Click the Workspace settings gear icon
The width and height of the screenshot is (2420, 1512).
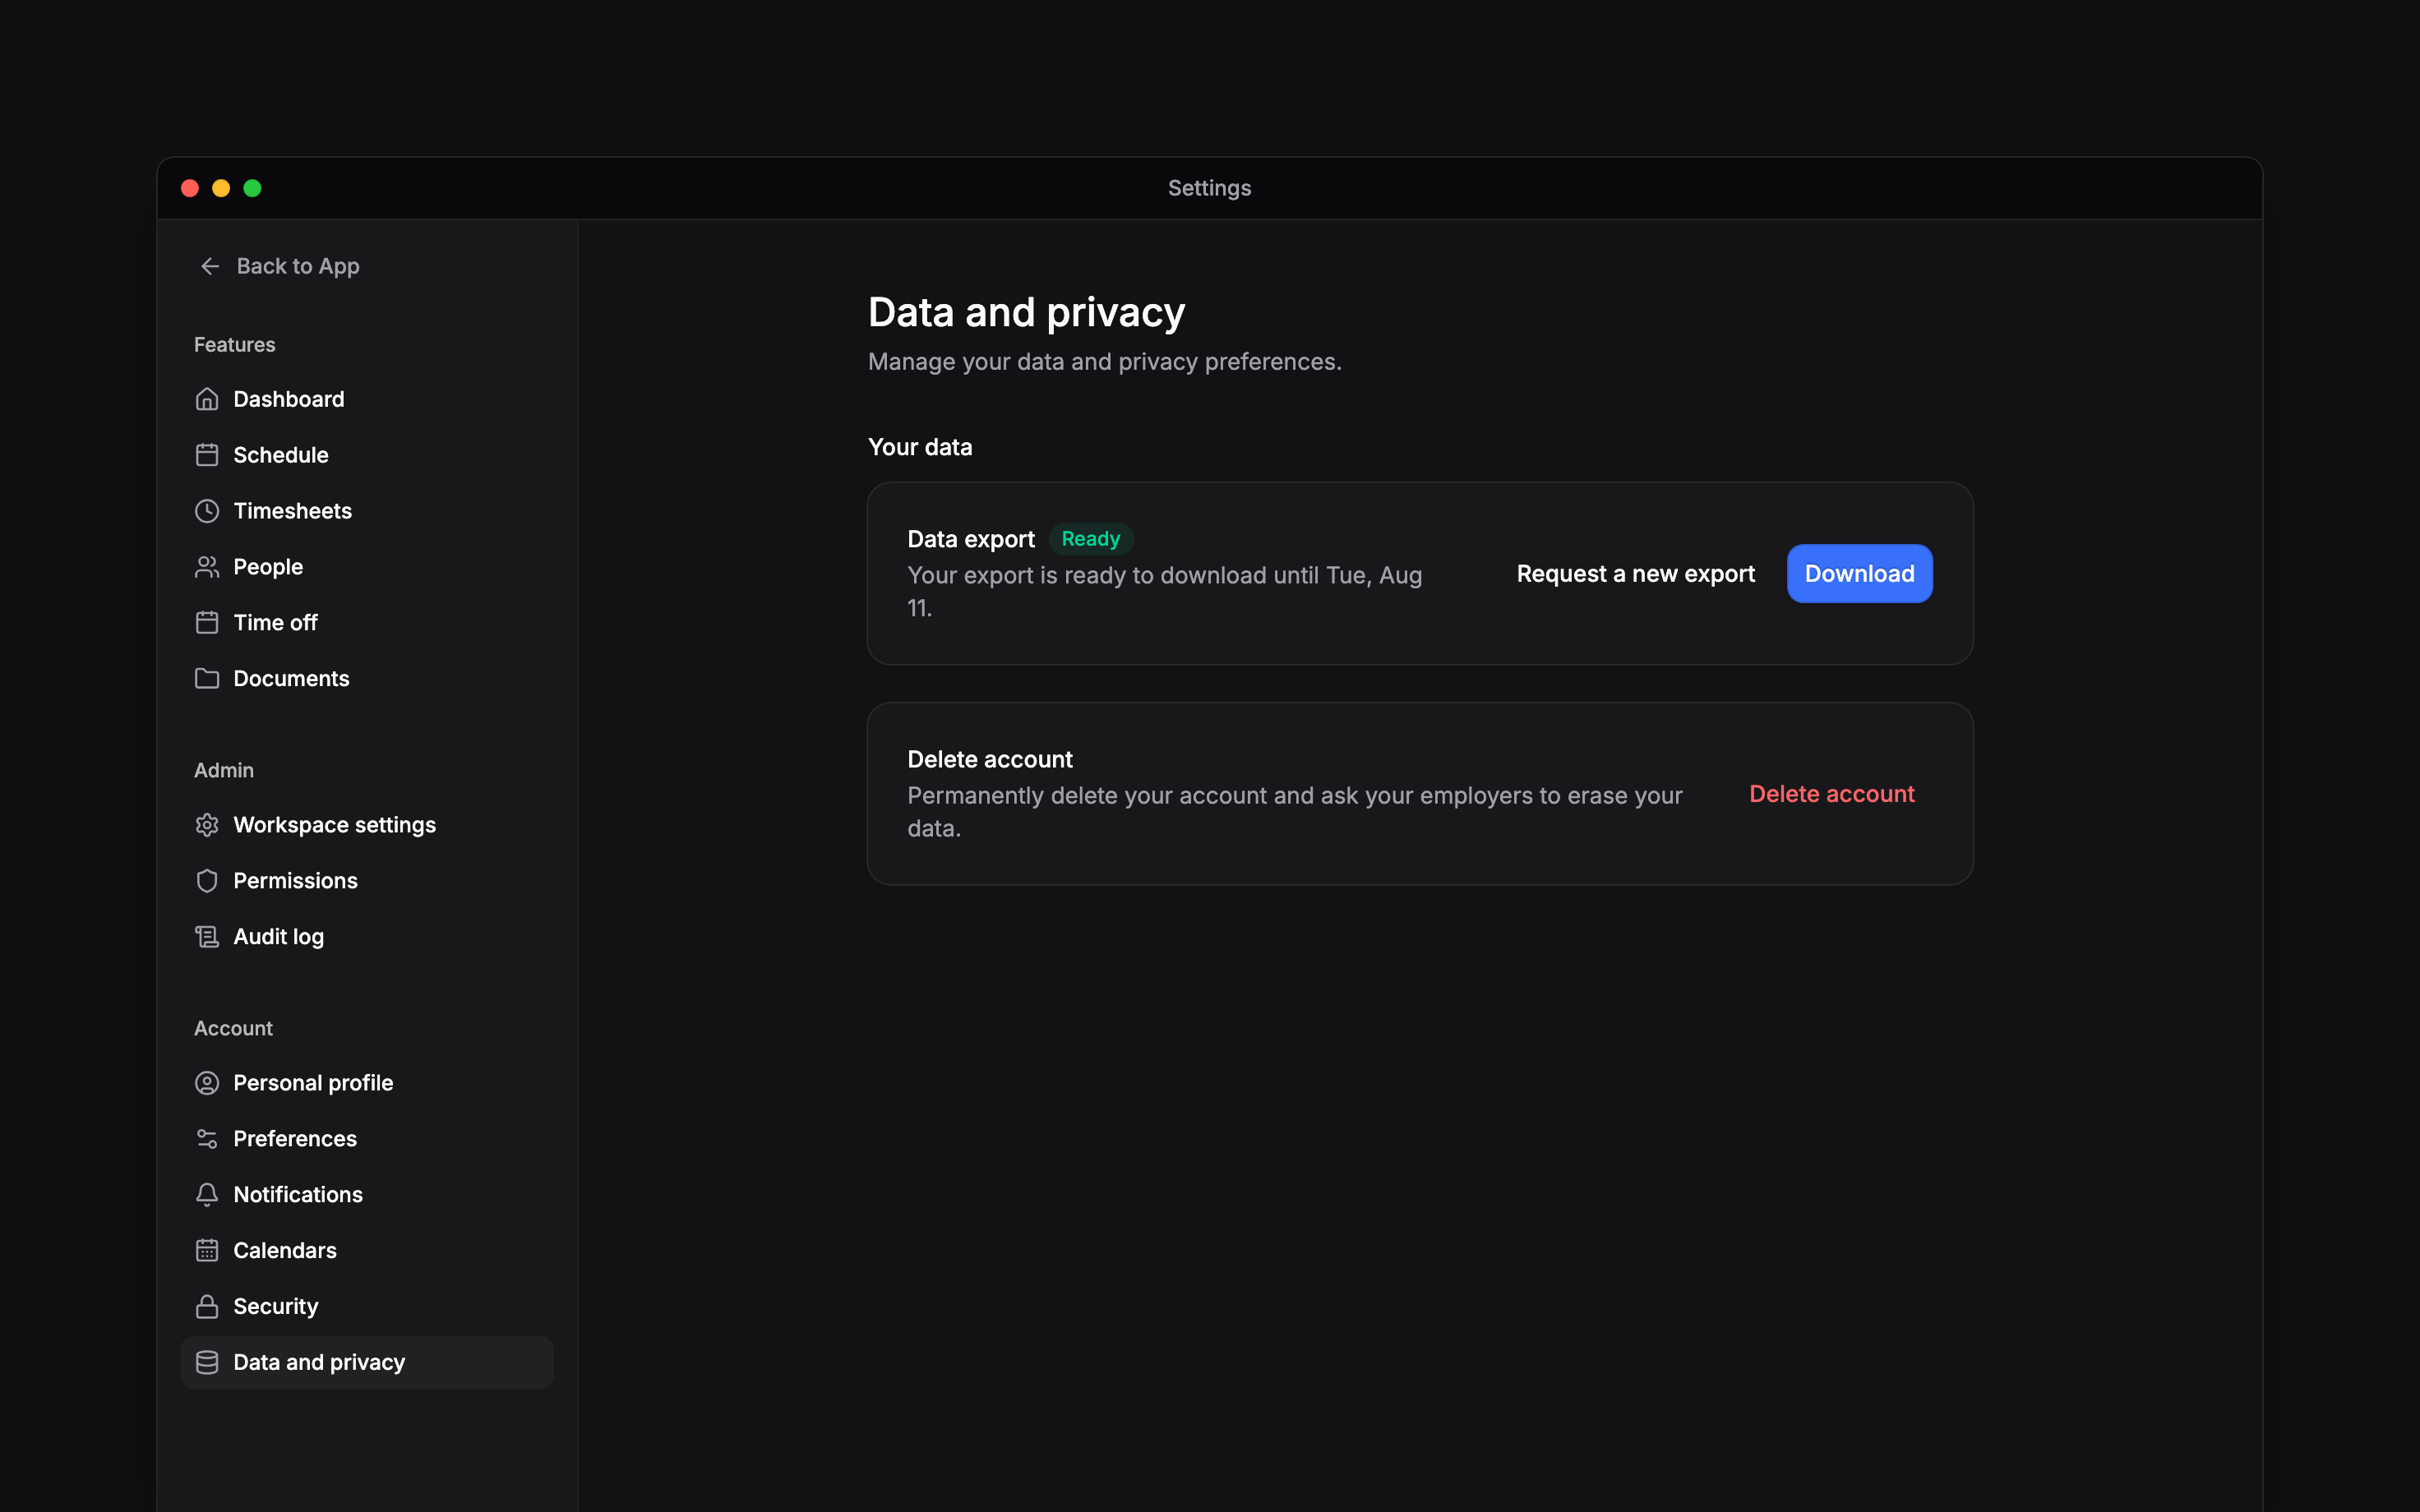[x=207, y=825]
